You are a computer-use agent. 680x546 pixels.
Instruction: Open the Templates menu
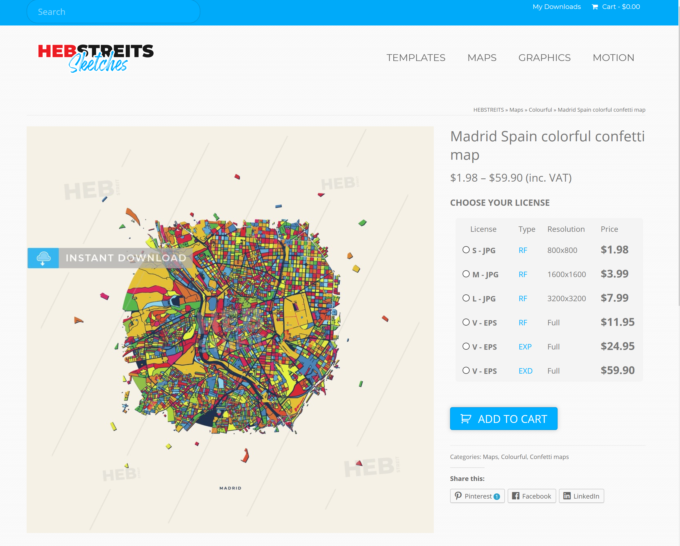416,58
